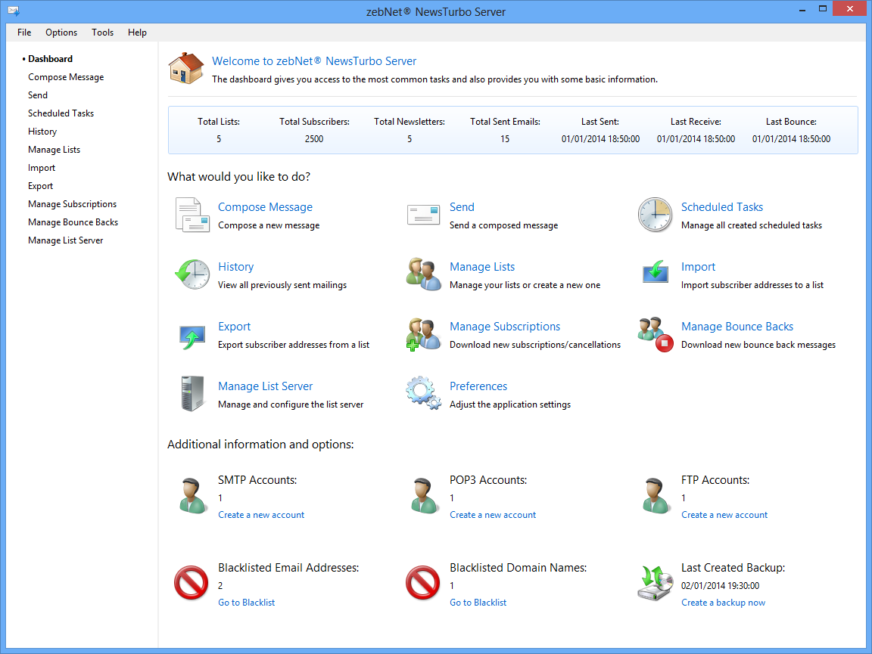Click the Blacklisted Domain Names prohibition icon
Image resolution: width=872 pixels, height=654 pixels.
[x=422, y=583]
